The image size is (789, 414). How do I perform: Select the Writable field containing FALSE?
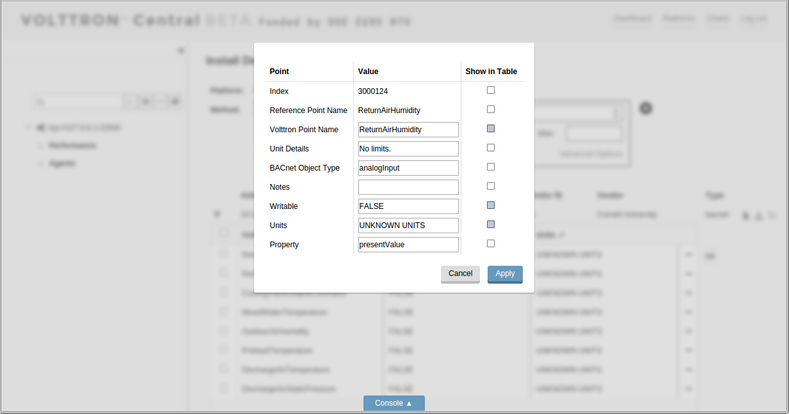(x=408, y=206)
